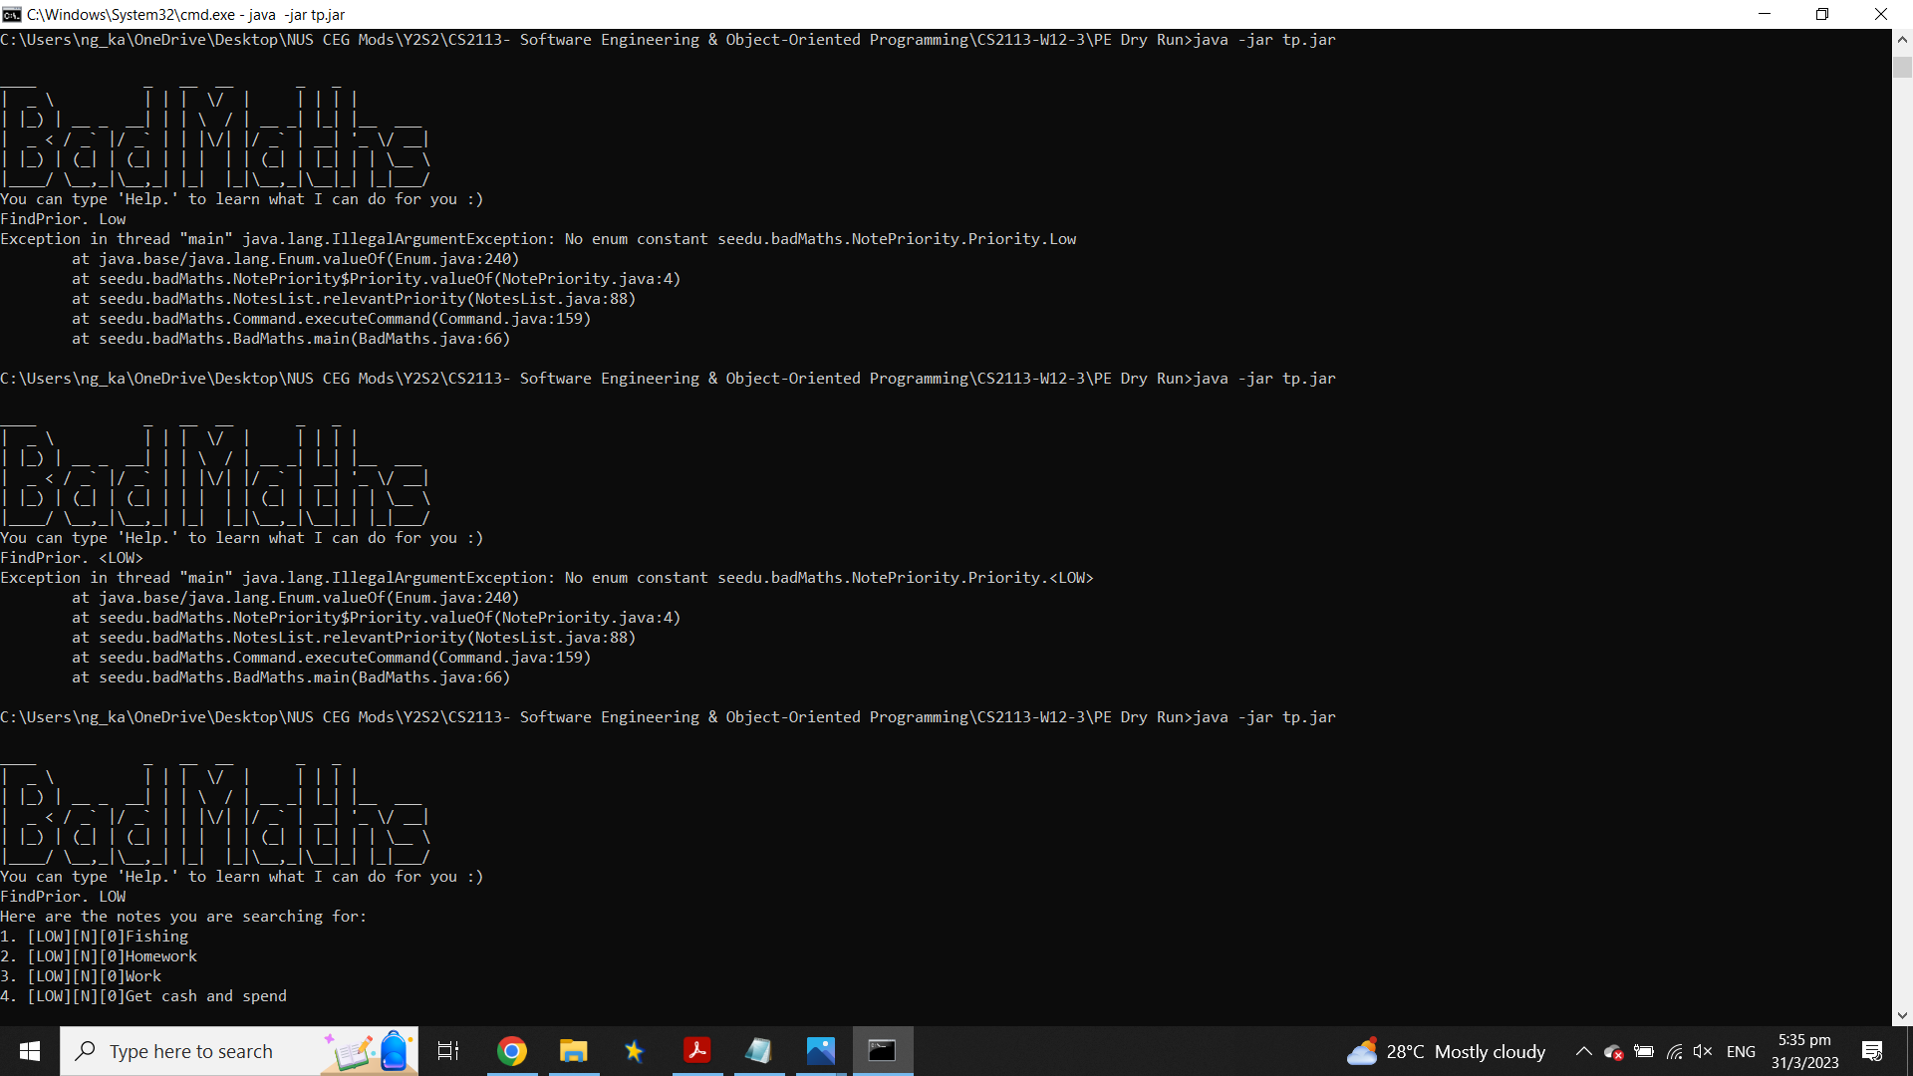Open the notepad-style app on taskbar
The height and width of the screenshot is (1076, 1913).
pyautogui.click(x=759, y=1051)
